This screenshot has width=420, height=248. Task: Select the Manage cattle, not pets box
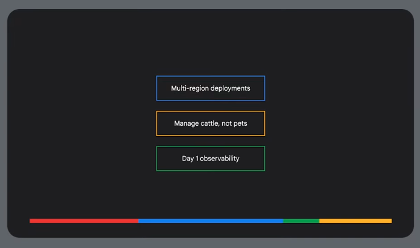[x=210, y=123]
